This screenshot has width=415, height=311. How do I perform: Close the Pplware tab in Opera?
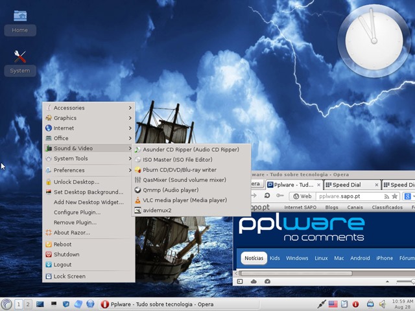coord(319,185)
